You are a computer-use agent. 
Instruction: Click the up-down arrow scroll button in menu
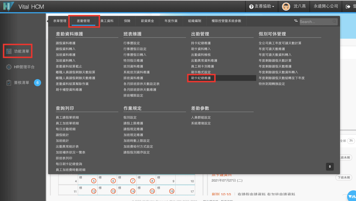(x=330, y=166)
